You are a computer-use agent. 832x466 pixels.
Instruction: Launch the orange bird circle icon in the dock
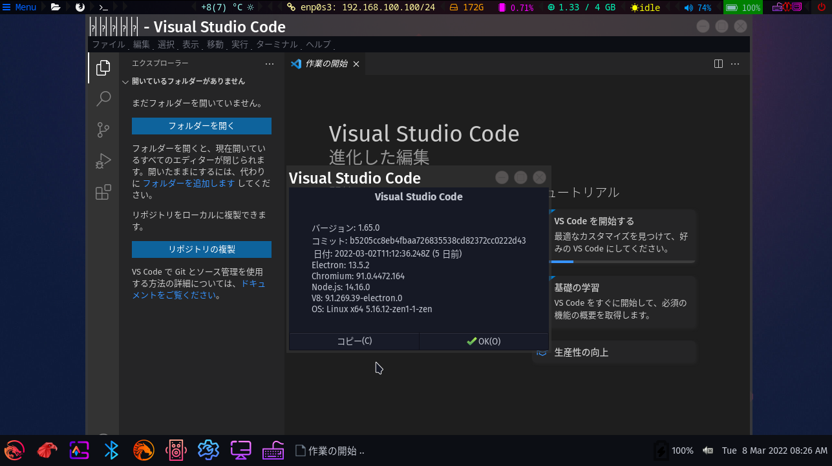point(144,450)
